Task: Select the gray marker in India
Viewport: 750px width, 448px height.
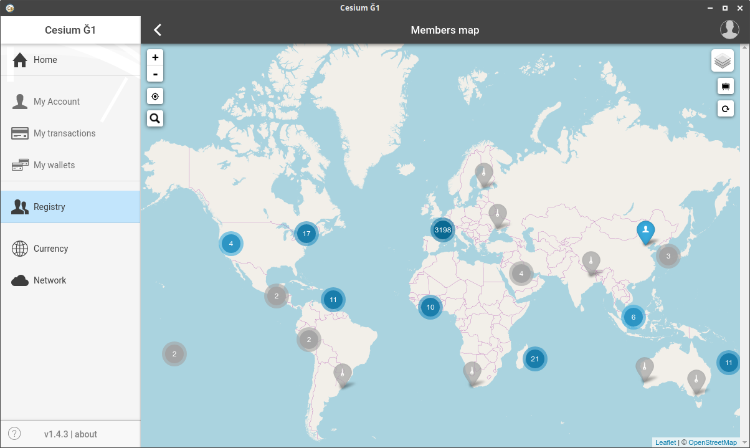Action: click(591, 263)
